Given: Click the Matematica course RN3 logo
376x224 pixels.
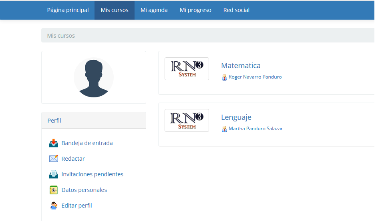Looking at the screenshot, I should click(x=187, y=69).
